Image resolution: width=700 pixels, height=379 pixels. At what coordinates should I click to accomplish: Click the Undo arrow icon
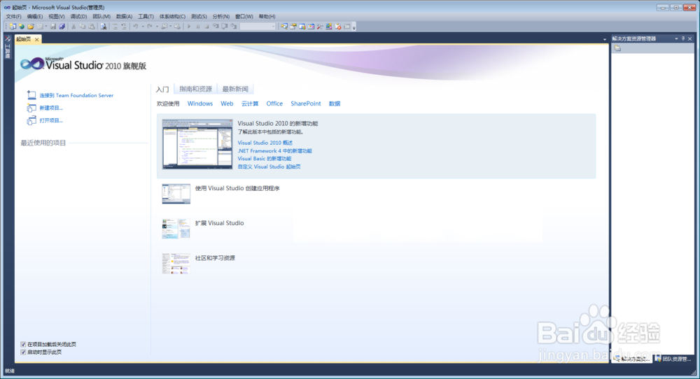pos(135,27)
